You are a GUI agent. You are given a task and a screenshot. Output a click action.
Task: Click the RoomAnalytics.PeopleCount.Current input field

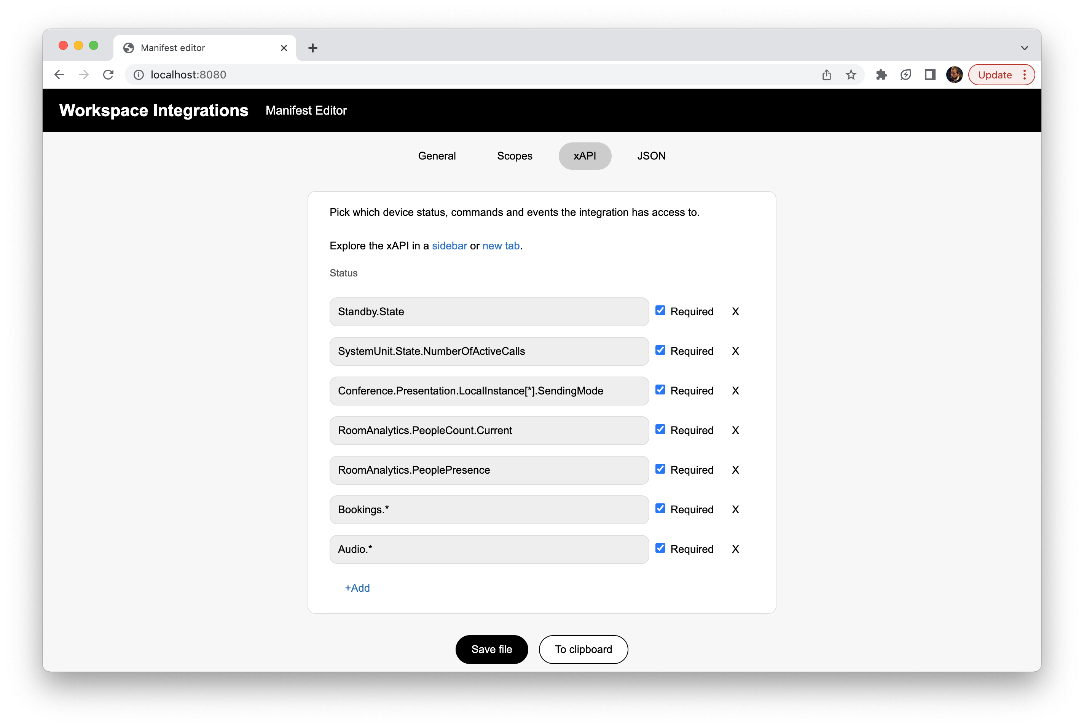click(x=489, y=430)
